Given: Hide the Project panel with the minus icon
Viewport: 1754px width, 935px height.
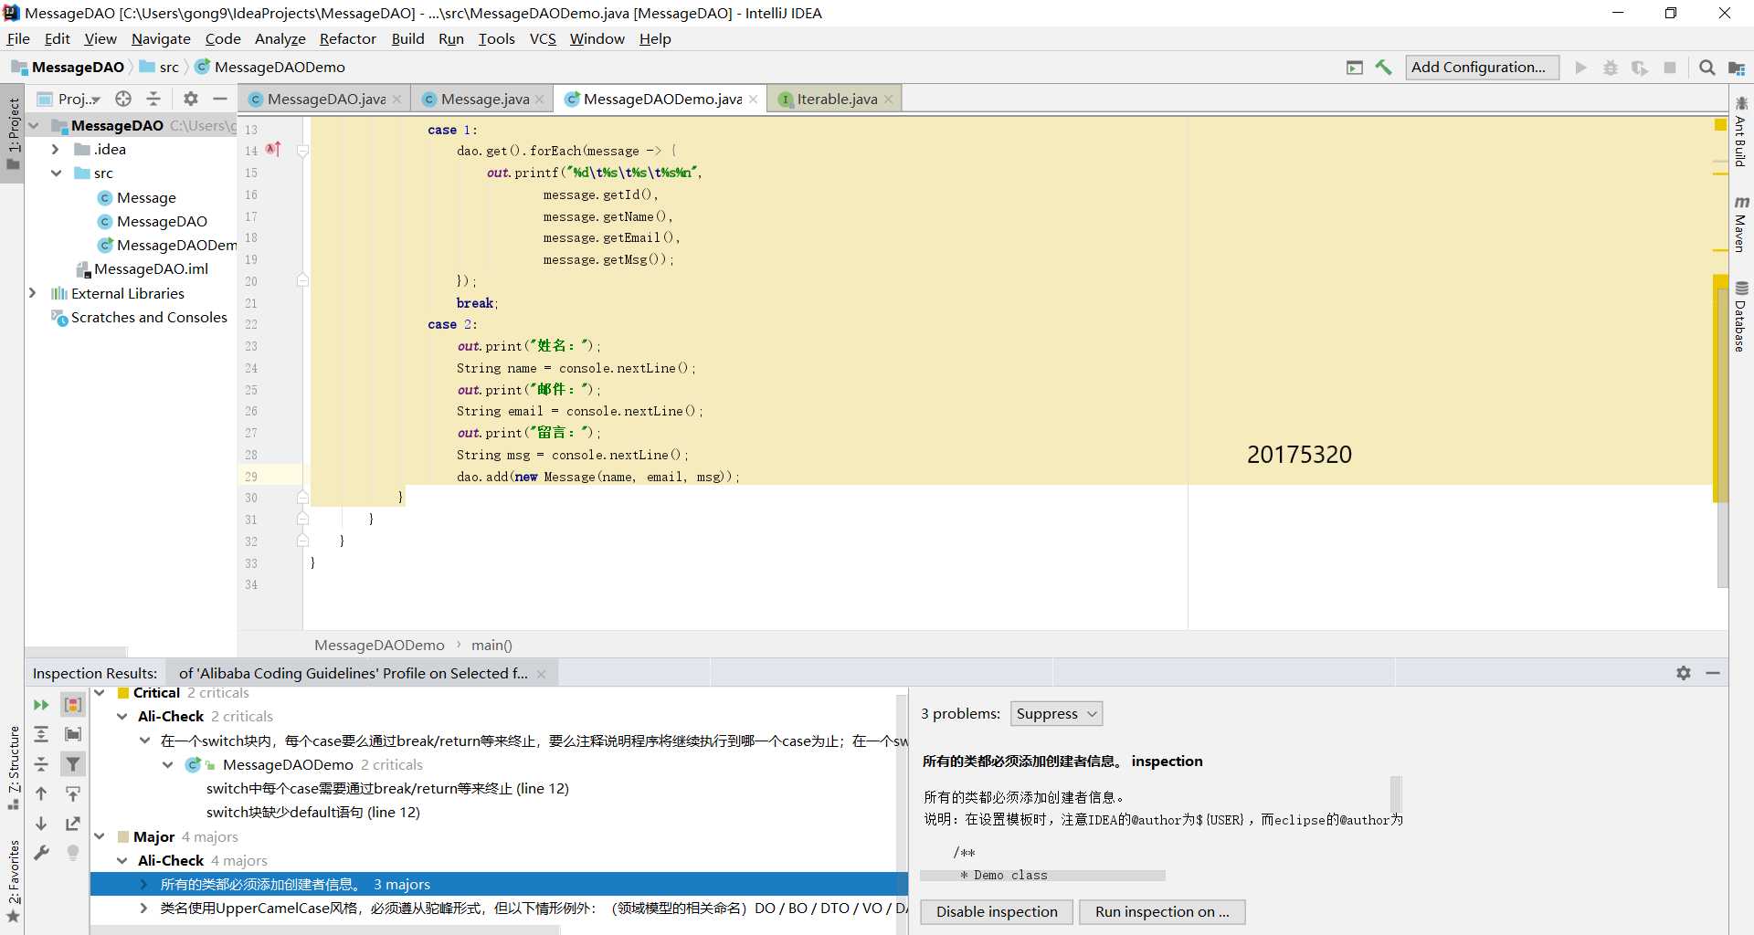Looking at the screenshot, I should point(220,99).
